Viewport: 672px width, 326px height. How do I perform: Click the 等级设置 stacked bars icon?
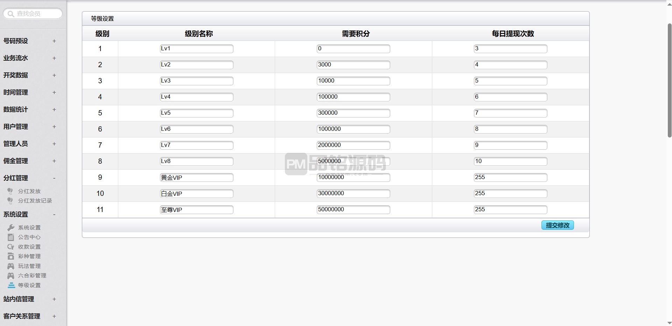coord(11,285)
